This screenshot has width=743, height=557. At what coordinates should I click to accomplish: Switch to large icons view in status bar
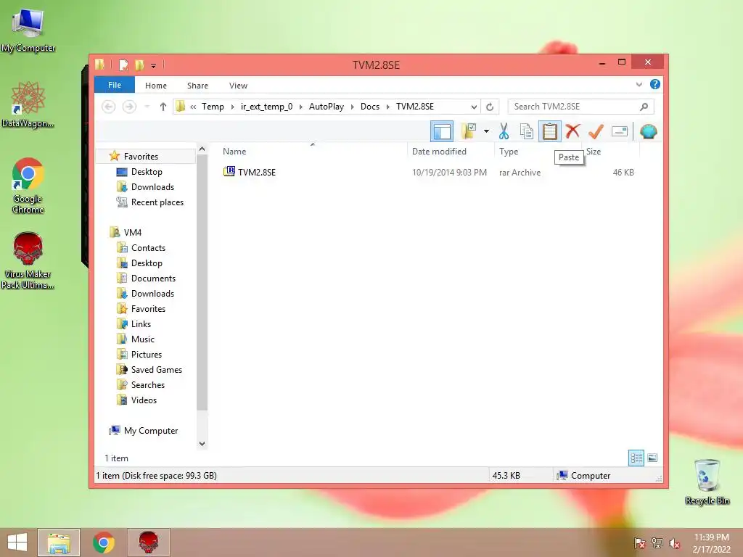[652, 458]
